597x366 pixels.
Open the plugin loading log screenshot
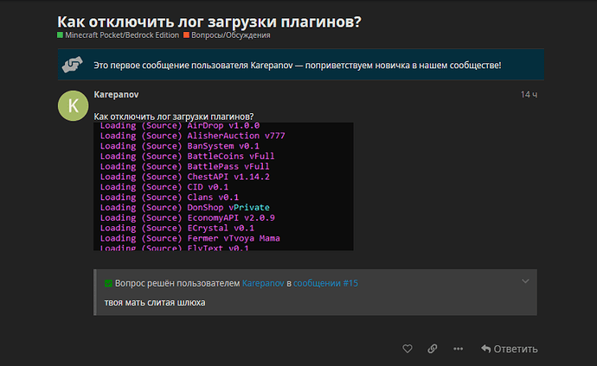coord(223,186)
